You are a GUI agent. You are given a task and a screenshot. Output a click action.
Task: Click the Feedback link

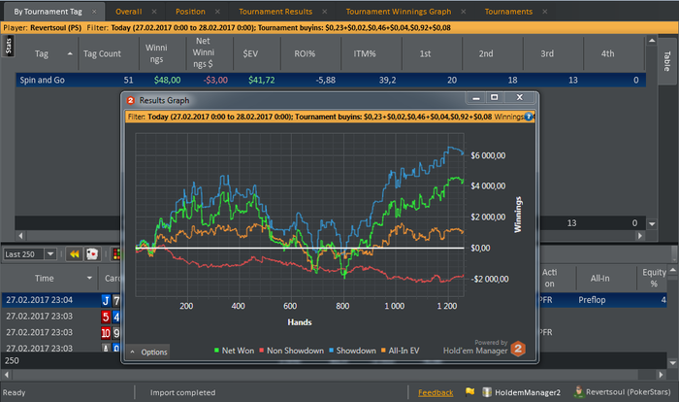pos(436,392)
